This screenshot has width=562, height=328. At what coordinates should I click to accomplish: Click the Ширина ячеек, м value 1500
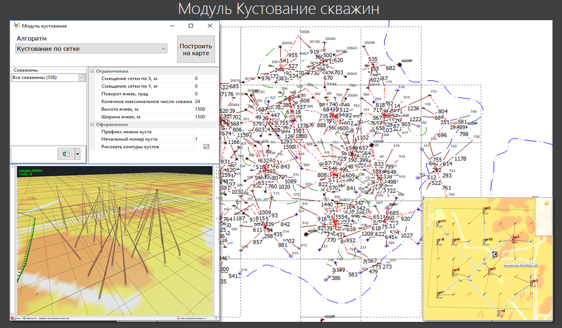(206, 117)
